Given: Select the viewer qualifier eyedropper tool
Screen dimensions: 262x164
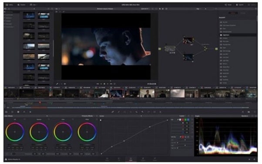Looking at the screenshot, I should 57,84.
